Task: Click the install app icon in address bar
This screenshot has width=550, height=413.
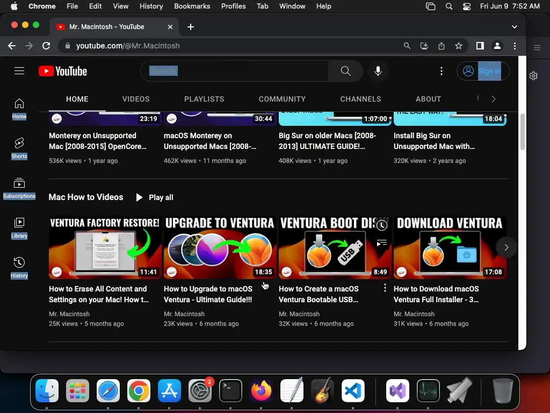Action: [424, 46]
